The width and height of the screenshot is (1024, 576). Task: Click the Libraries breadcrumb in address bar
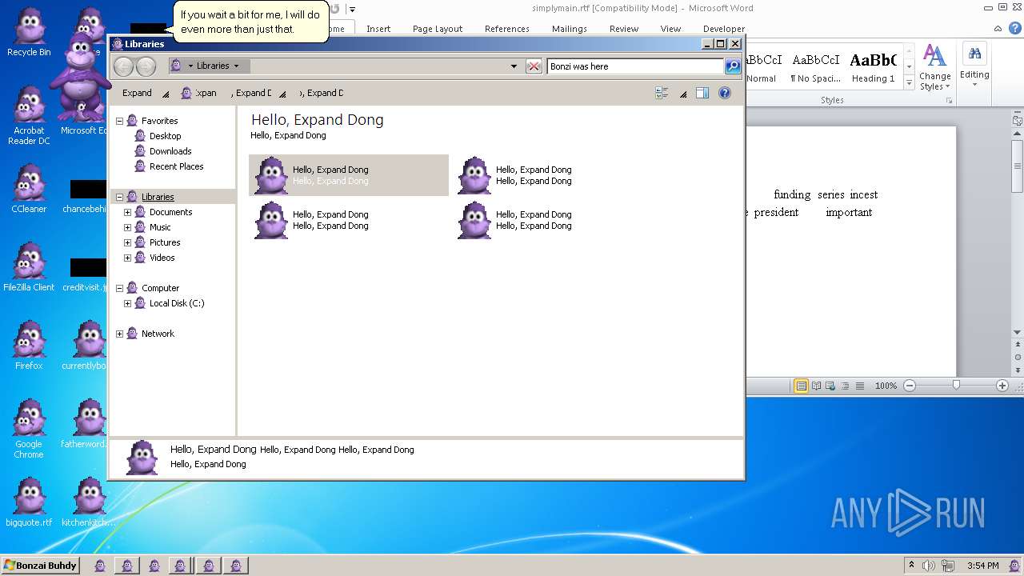tap(213, 66)
